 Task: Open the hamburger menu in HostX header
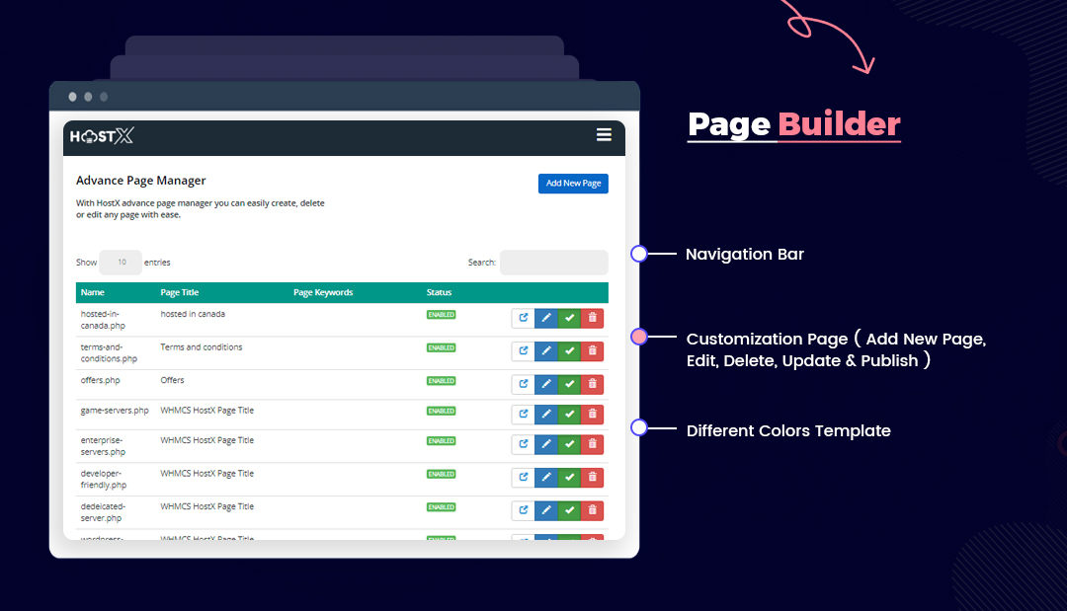tap(604, 134)
